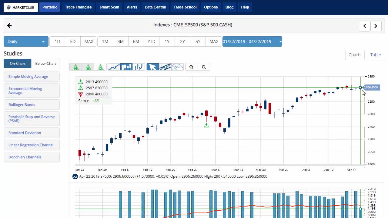Image resolution: width=388 pixels, height=218 pixels.
Task: Click the MarketClub logo
Action: coord(21,7)
